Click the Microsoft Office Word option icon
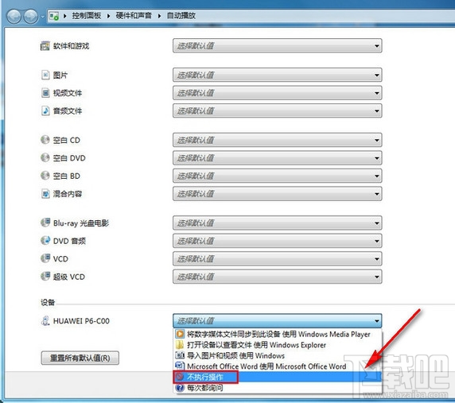This screenshot has width=455, height=403. (x=180, y=366)
